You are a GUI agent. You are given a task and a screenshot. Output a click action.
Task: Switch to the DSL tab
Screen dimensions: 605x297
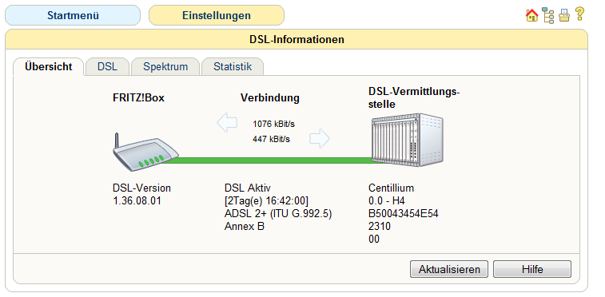pos(107,66)
